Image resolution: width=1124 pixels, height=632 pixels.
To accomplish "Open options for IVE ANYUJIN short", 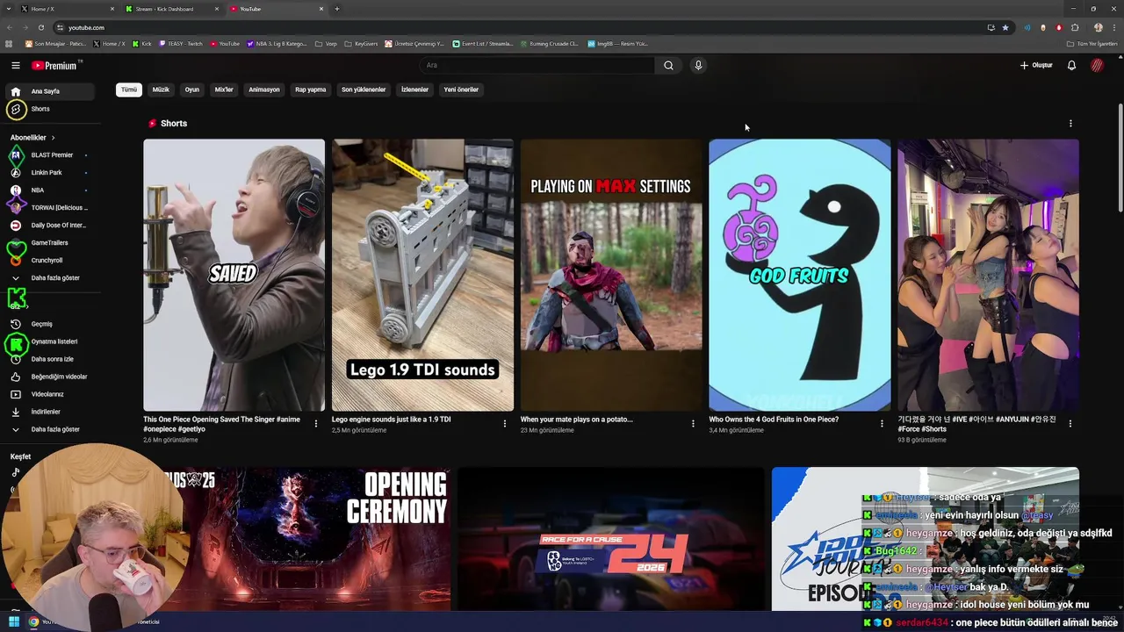I will 1070,423.
